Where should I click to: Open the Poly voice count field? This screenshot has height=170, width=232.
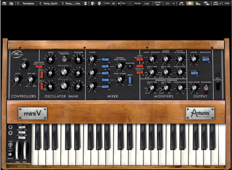pos(130,4)
